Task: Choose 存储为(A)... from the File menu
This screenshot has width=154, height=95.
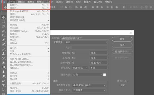Action: [29, 37]
